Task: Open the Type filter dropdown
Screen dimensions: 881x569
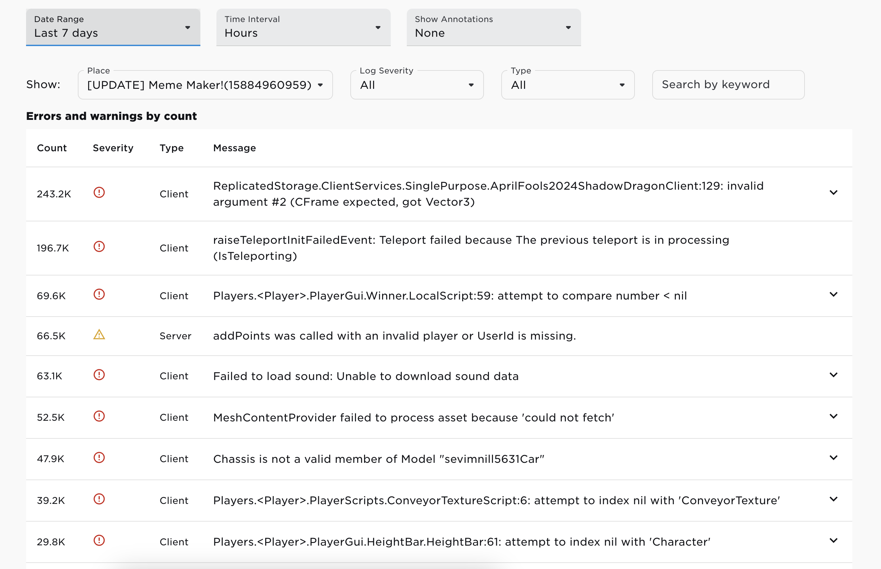Action: tap(567, 85)
